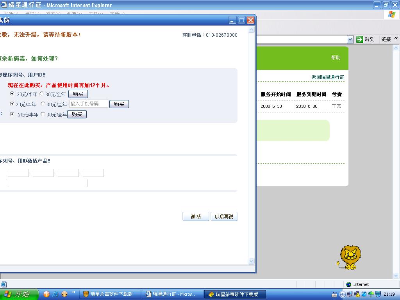Select 30元/全年 radio in top purchase row
400x300 pixels.
click(41, 94)
